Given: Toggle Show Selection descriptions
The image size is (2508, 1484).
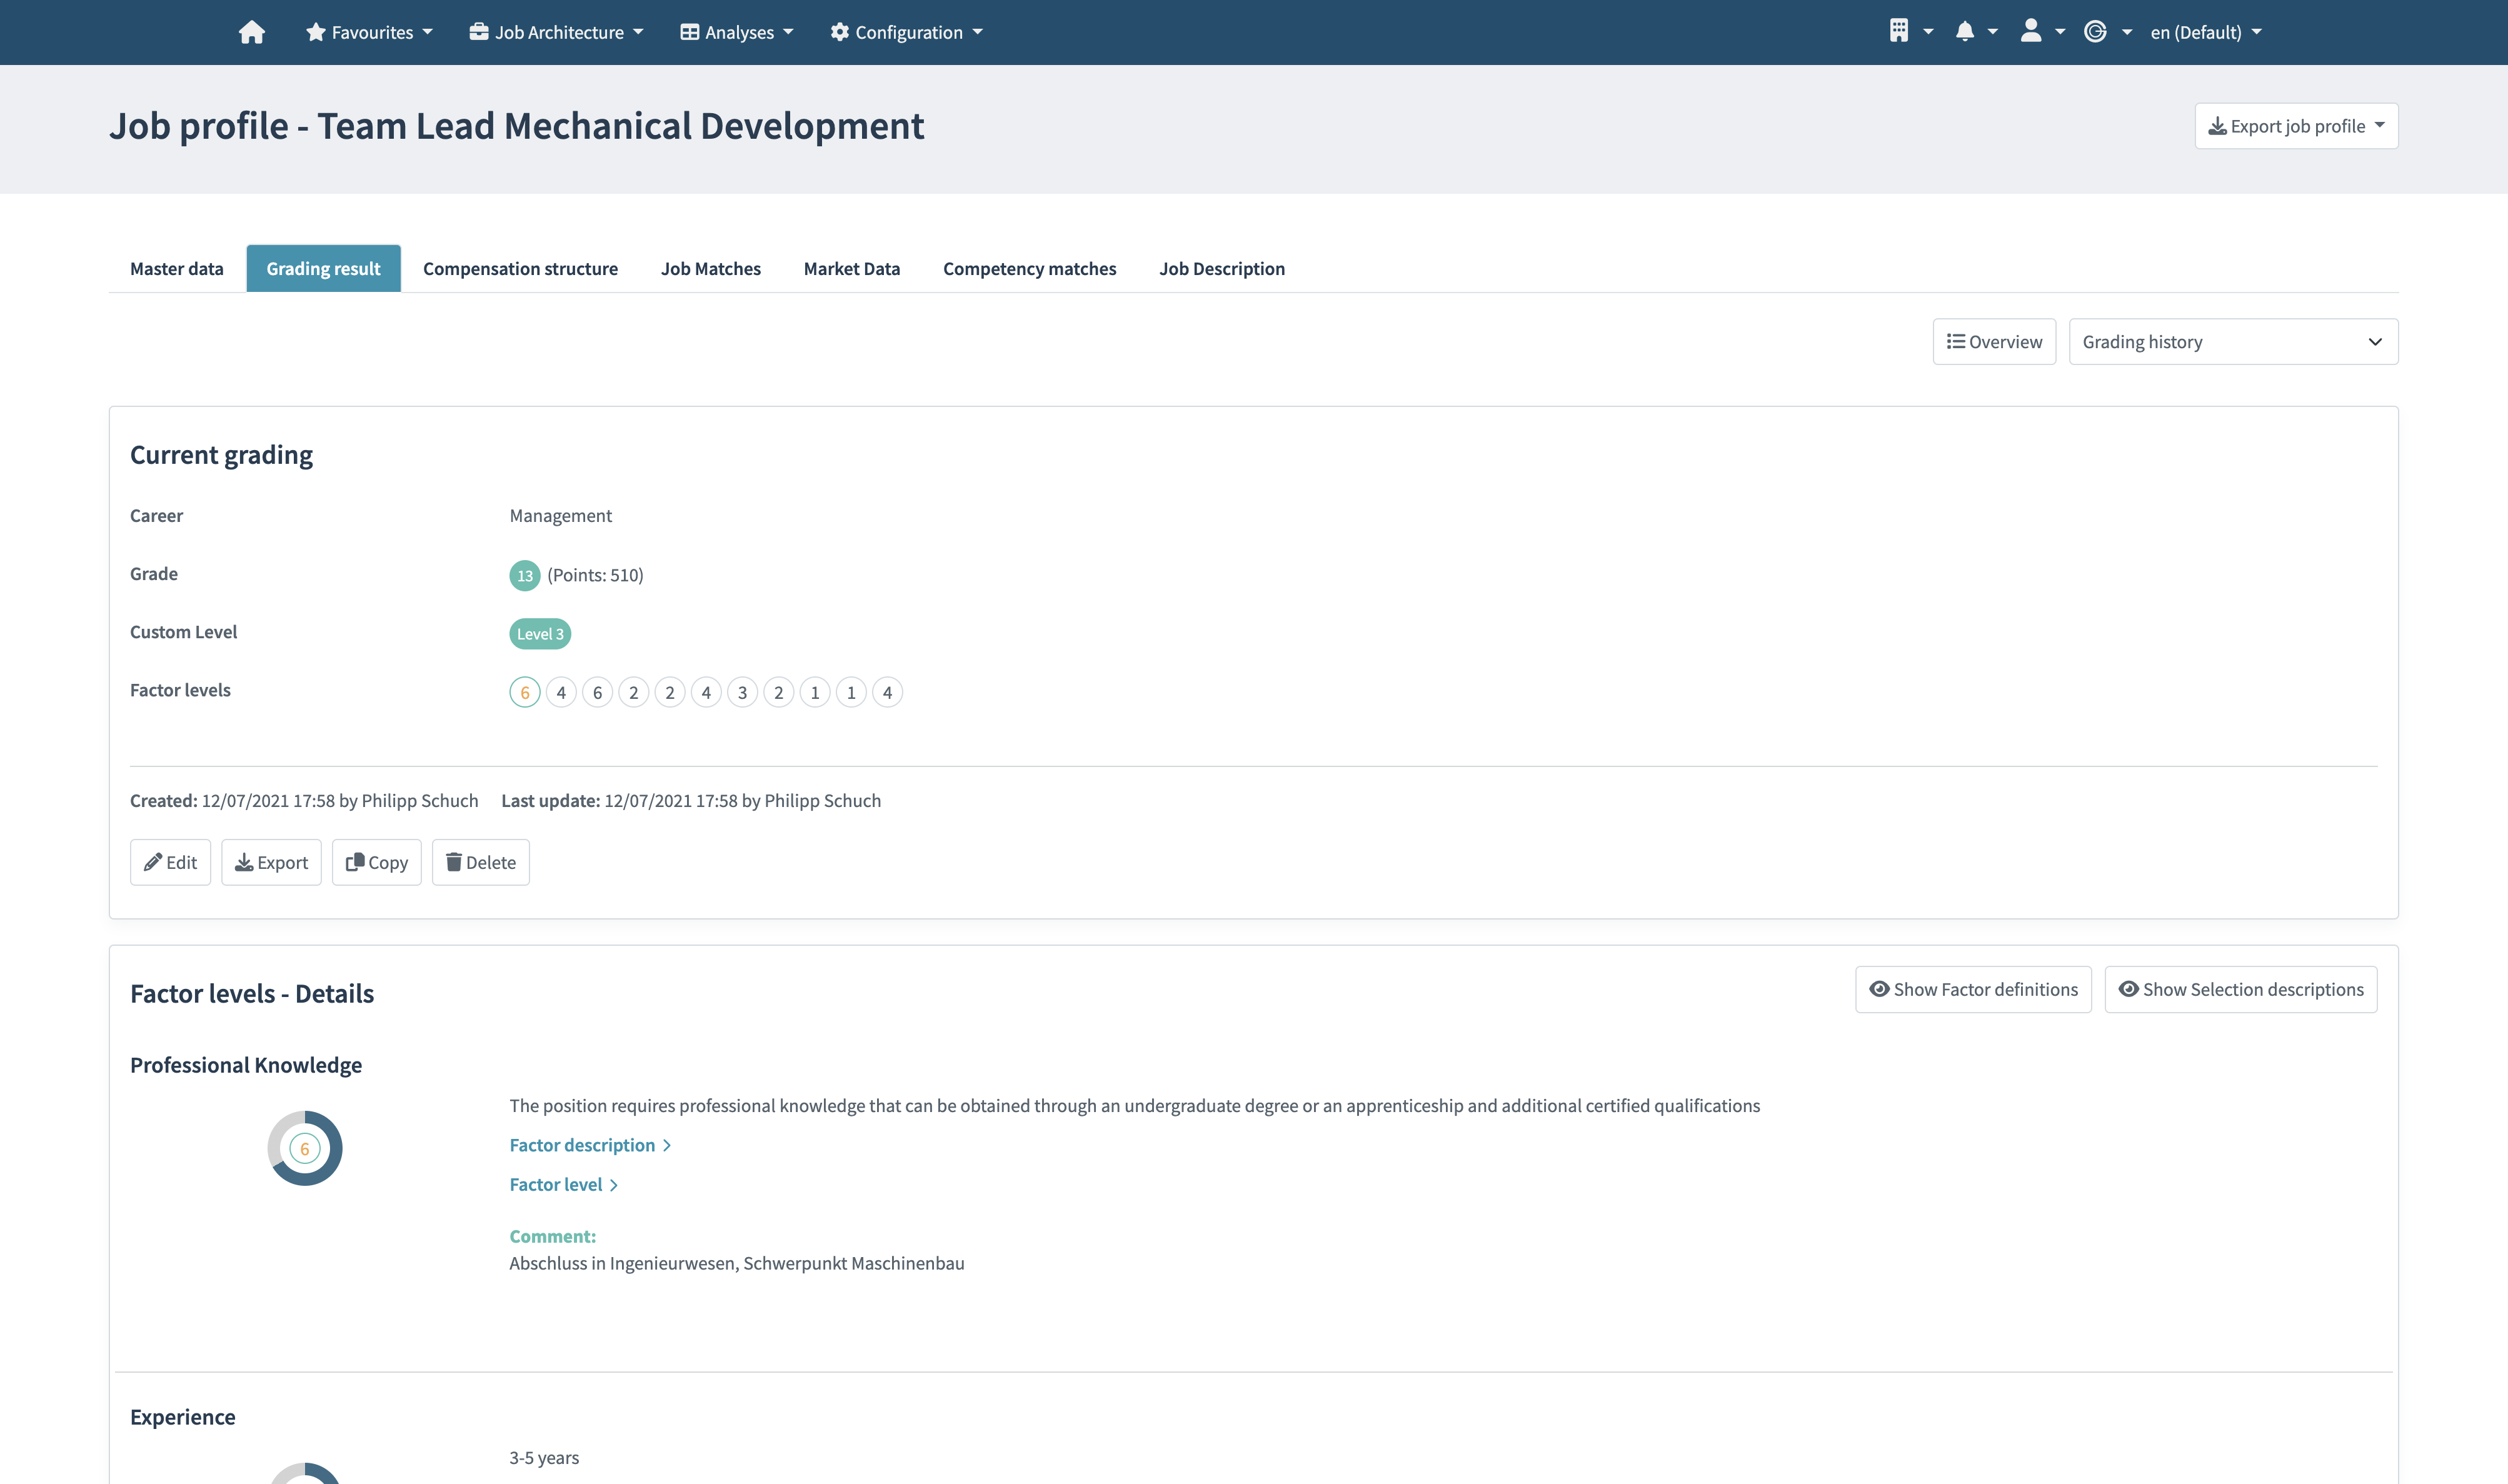Looking at the screenshot, I should tap(2240, 989).
